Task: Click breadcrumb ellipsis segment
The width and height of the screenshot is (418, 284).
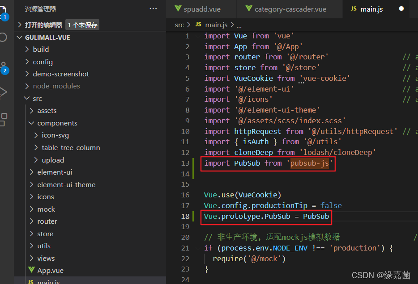Action: coord(239,25)
